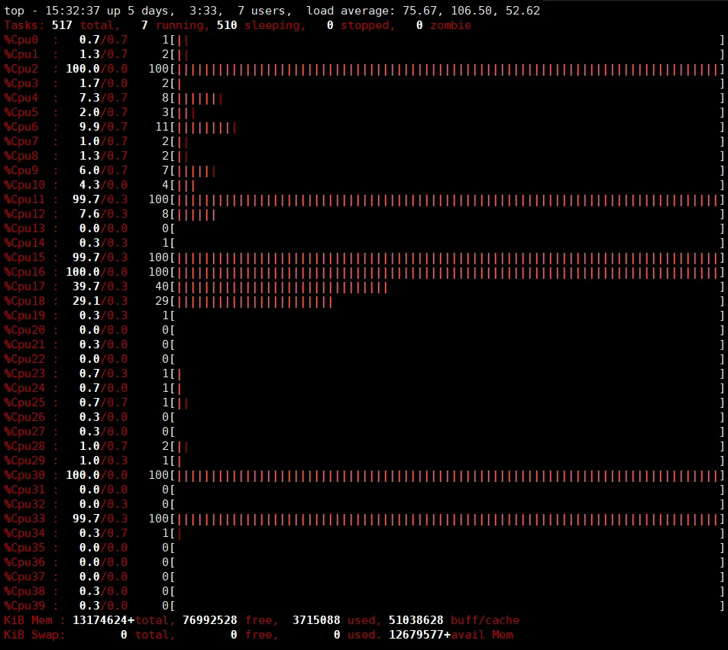Select the %Cpu2 row label
Image resolution: width=728 pixels, height=650 pixels.
click(21, 69)
